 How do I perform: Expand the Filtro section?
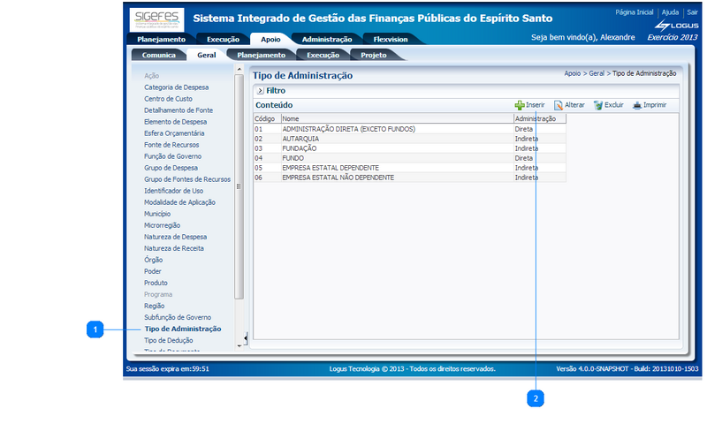click(x=260, y=90)
